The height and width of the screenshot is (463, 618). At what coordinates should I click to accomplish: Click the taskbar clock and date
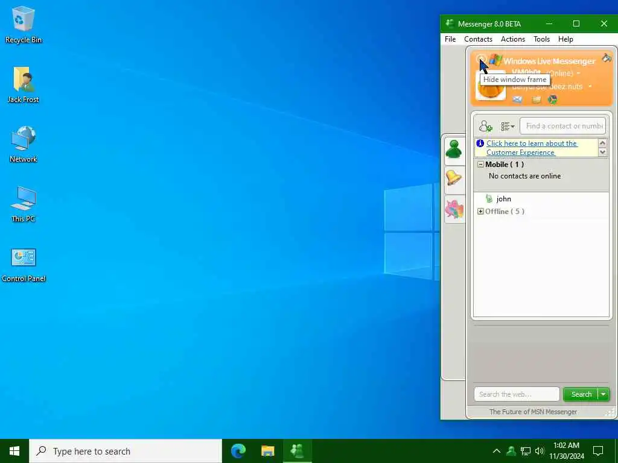coord(566,451)
